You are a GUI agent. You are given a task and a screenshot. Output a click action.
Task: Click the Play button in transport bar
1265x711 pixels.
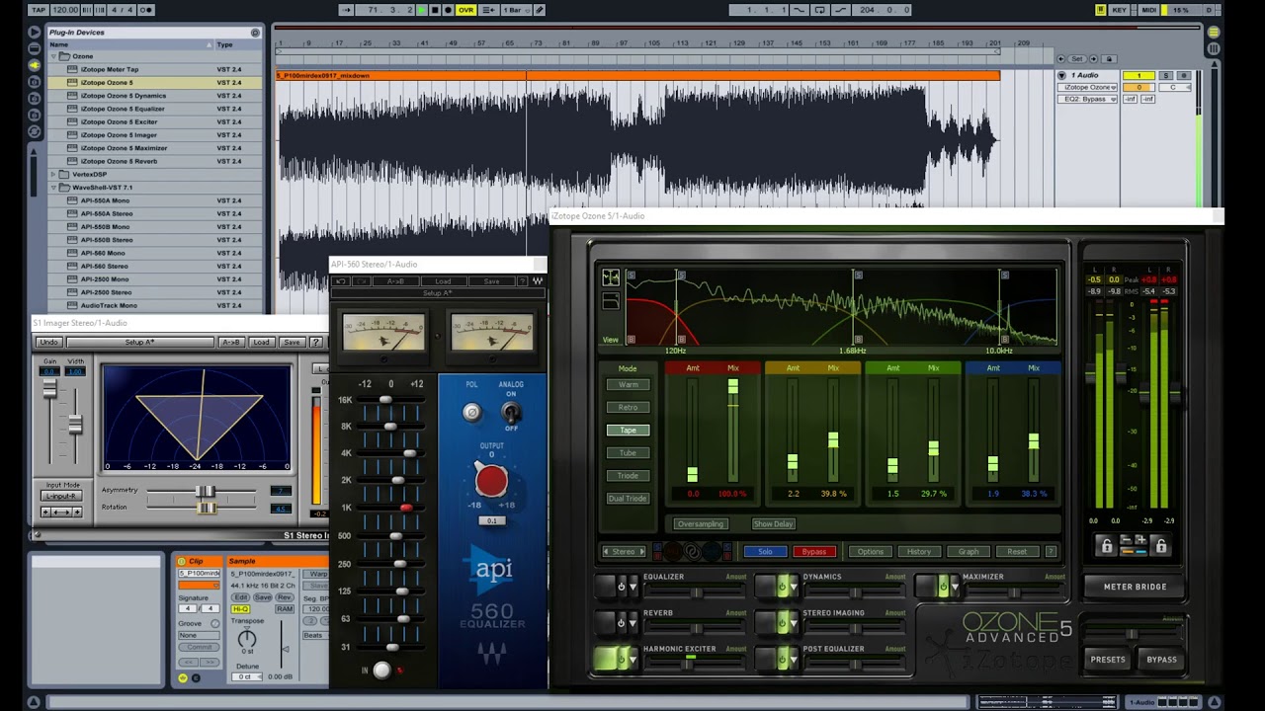422,10
